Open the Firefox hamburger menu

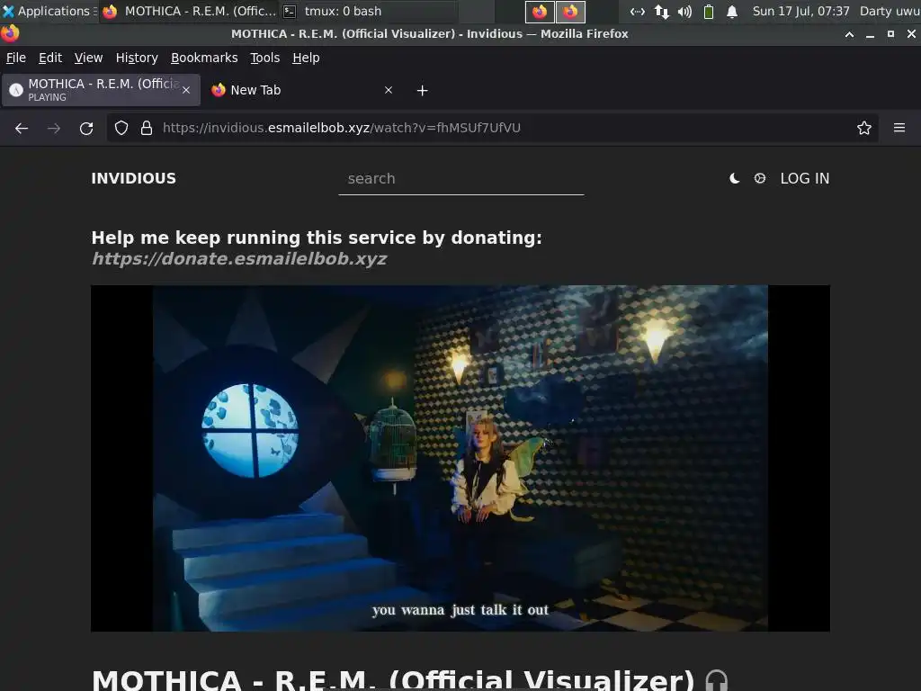(x=899, y=128)
